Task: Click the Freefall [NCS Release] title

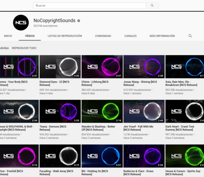Action: tap(11, 172)
